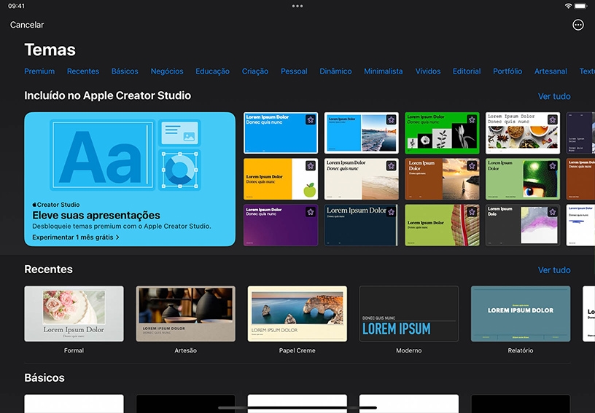Image resolution: width=595 pixels, height=413 pixels.
Task: Jump to the Básicos category
Action: (x=125, y=71)
